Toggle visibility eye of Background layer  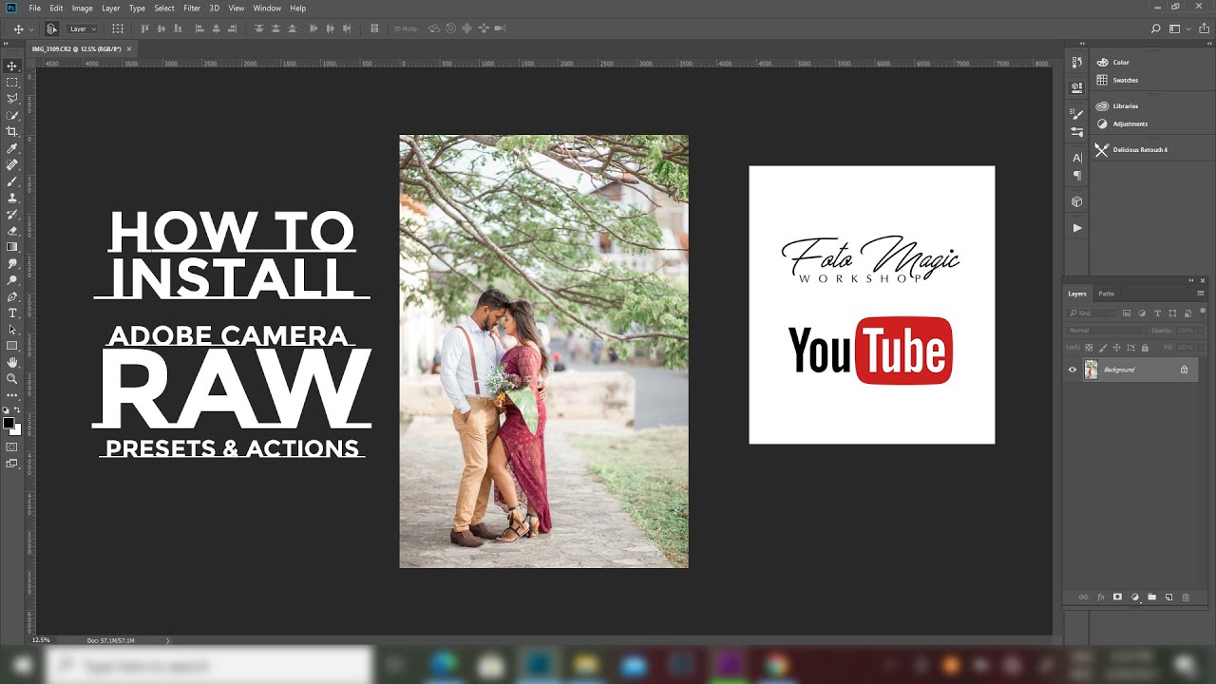tap(1073, 370)
